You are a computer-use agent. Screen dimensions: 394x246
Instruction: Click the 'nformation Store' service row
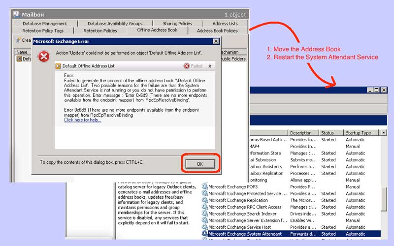(315, 153)
